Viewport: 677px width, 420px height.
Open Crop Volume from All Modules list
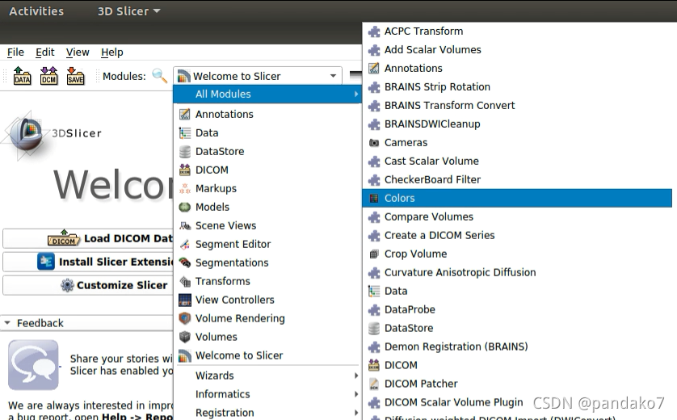(x=517, y=254)
